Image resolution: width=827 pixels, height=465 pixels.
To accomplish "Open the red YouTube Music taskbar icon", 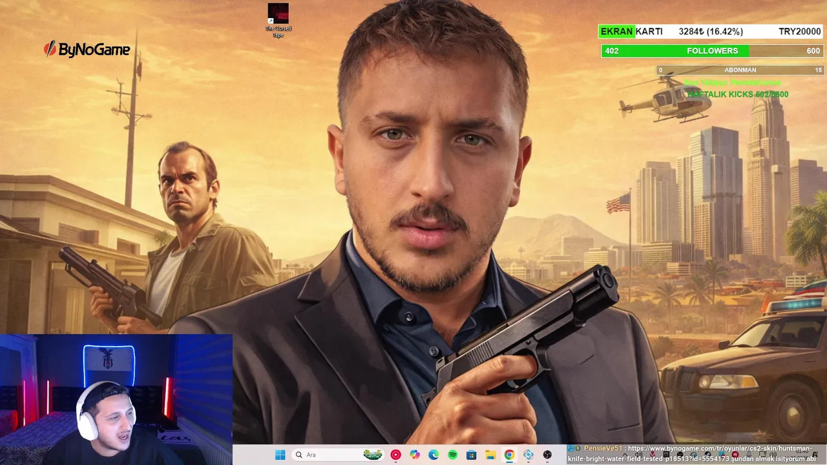I will (395, 455).
